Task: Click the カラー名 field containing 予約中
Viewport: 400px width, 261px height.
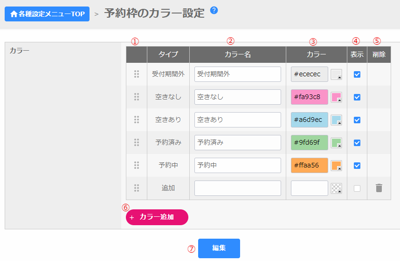Action: (238, 166)
